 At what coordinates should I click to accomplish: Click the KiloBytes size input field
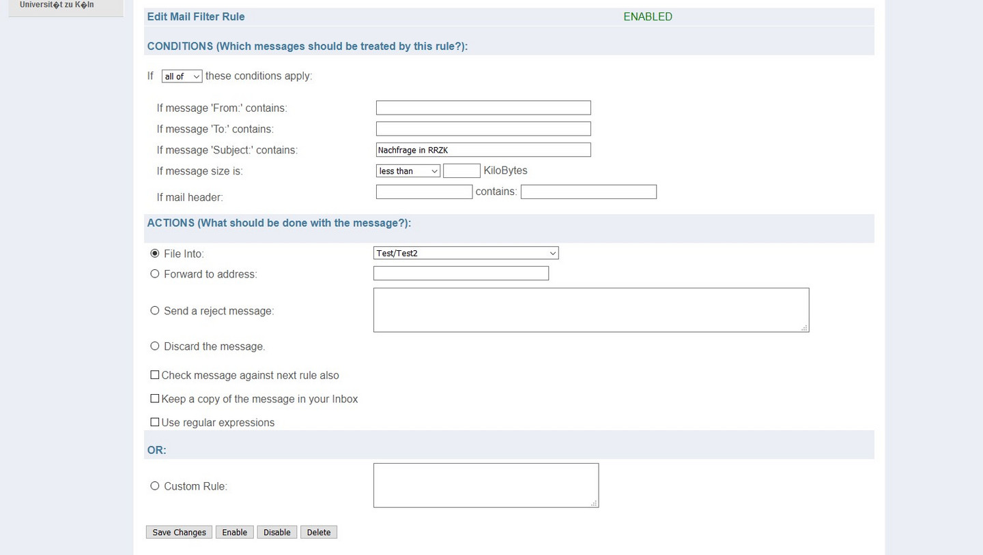pos(461,171)
